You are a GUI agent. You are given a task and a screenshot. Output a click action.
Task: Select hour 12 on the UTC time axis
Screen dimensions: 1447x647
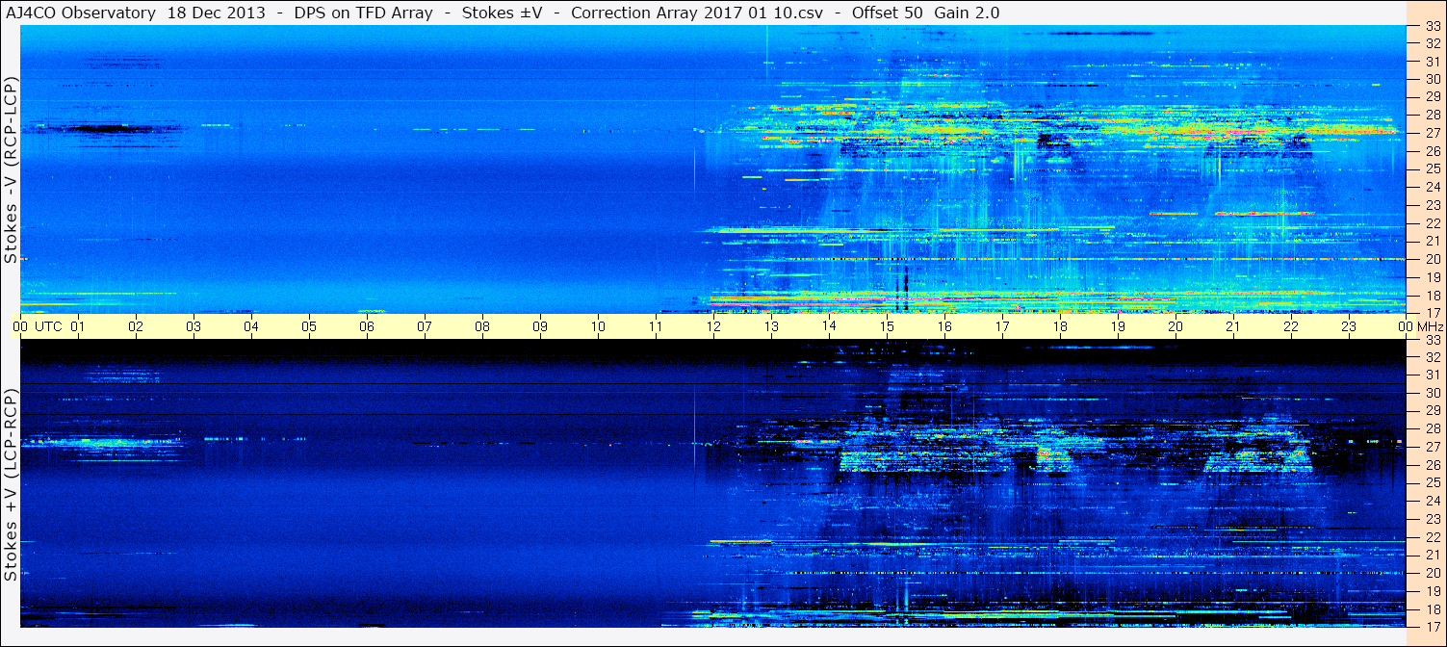pyautogui.click(x=713, y=326)
